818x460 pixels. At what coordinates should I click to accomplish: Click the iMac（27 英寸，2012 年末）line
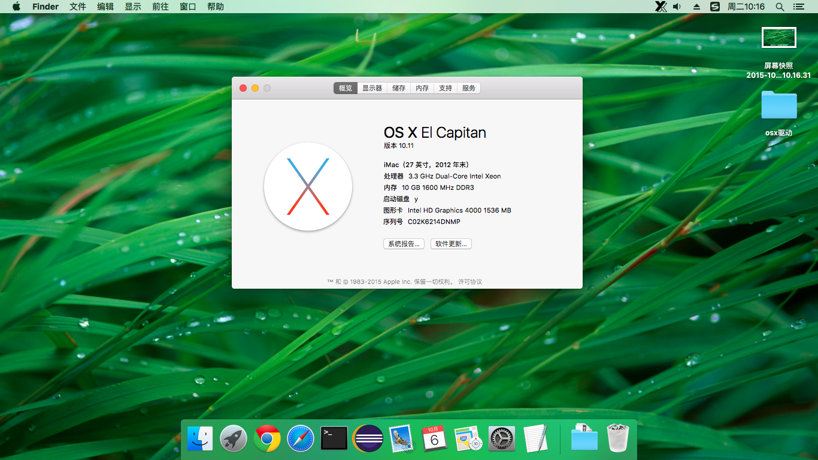point(426,165)
